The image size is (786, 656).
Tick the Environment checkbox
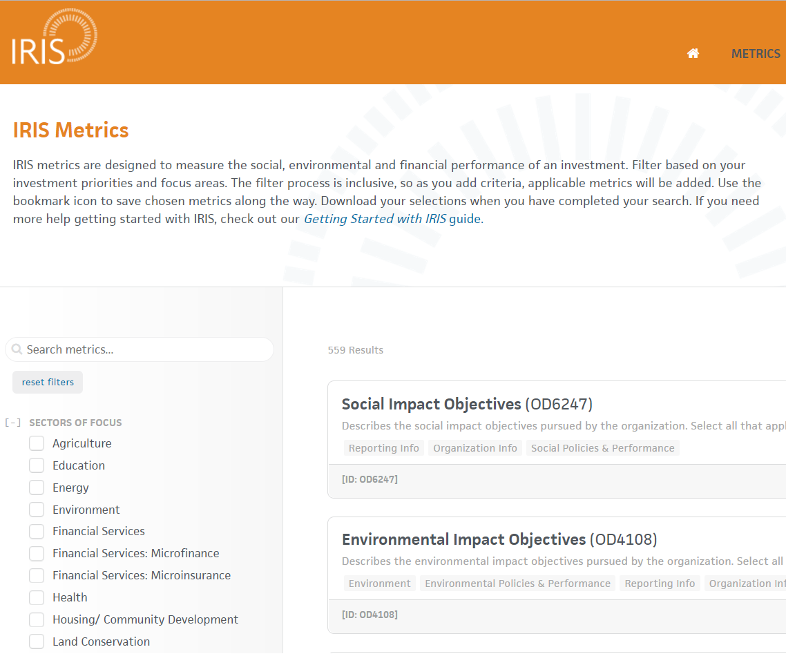click(x=37, y=510)
